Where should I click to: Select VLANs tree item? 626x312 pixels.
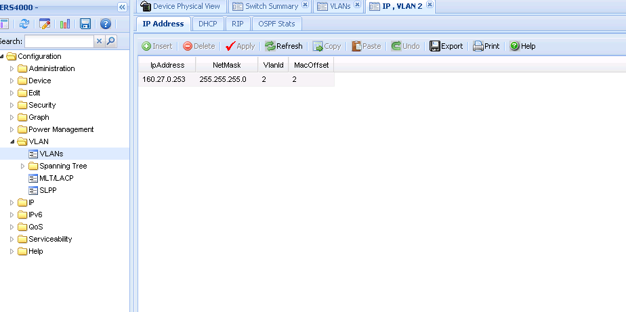click(x=51, y=154)
